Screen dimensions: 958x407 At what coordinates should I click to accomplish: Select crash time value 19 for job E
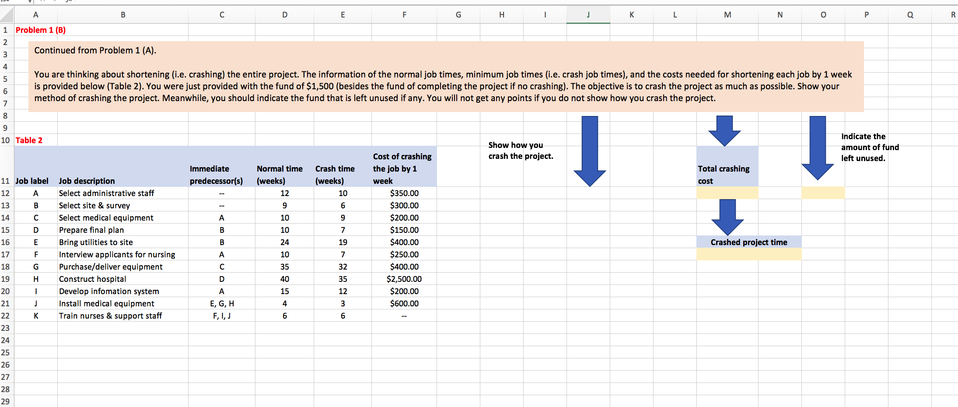(x=343, y=242)
